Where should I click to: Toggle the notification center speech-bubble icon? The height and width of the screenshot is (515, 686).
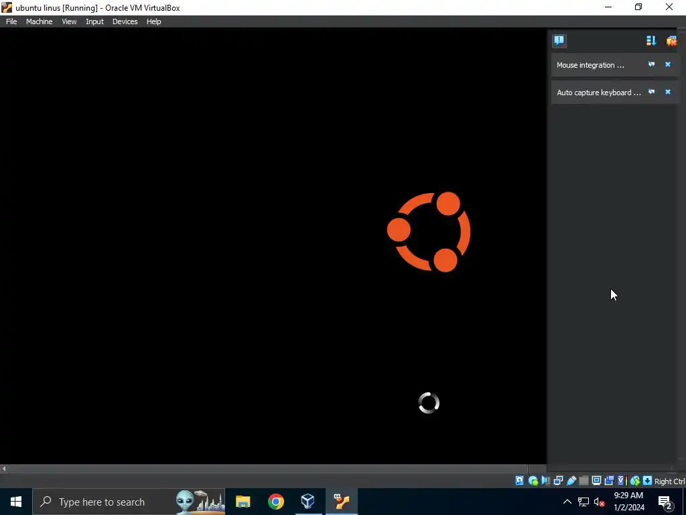pyautogui.click(x=559, y=41)
